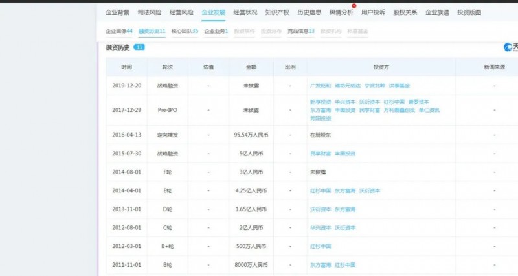Open the 企业族谱 tab
Screen dimensions: 518x276
tap(437, 12)
